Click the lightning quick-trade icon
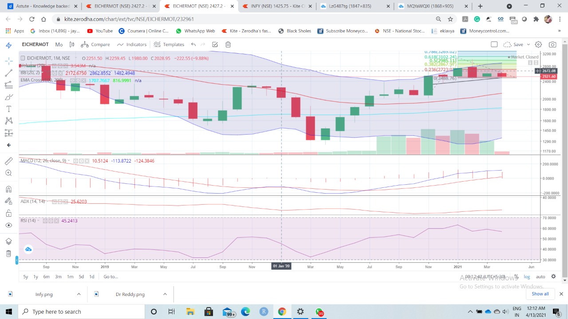568x319 pixels. click(8, 45)
